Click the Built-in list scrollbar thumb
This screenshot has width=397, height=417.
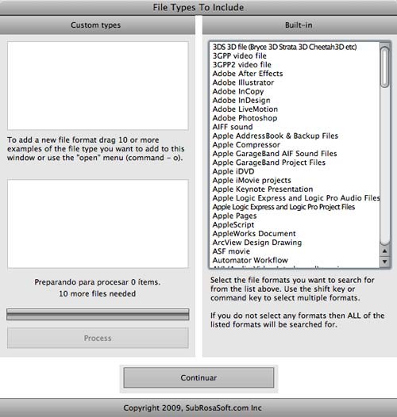[384, 67]
